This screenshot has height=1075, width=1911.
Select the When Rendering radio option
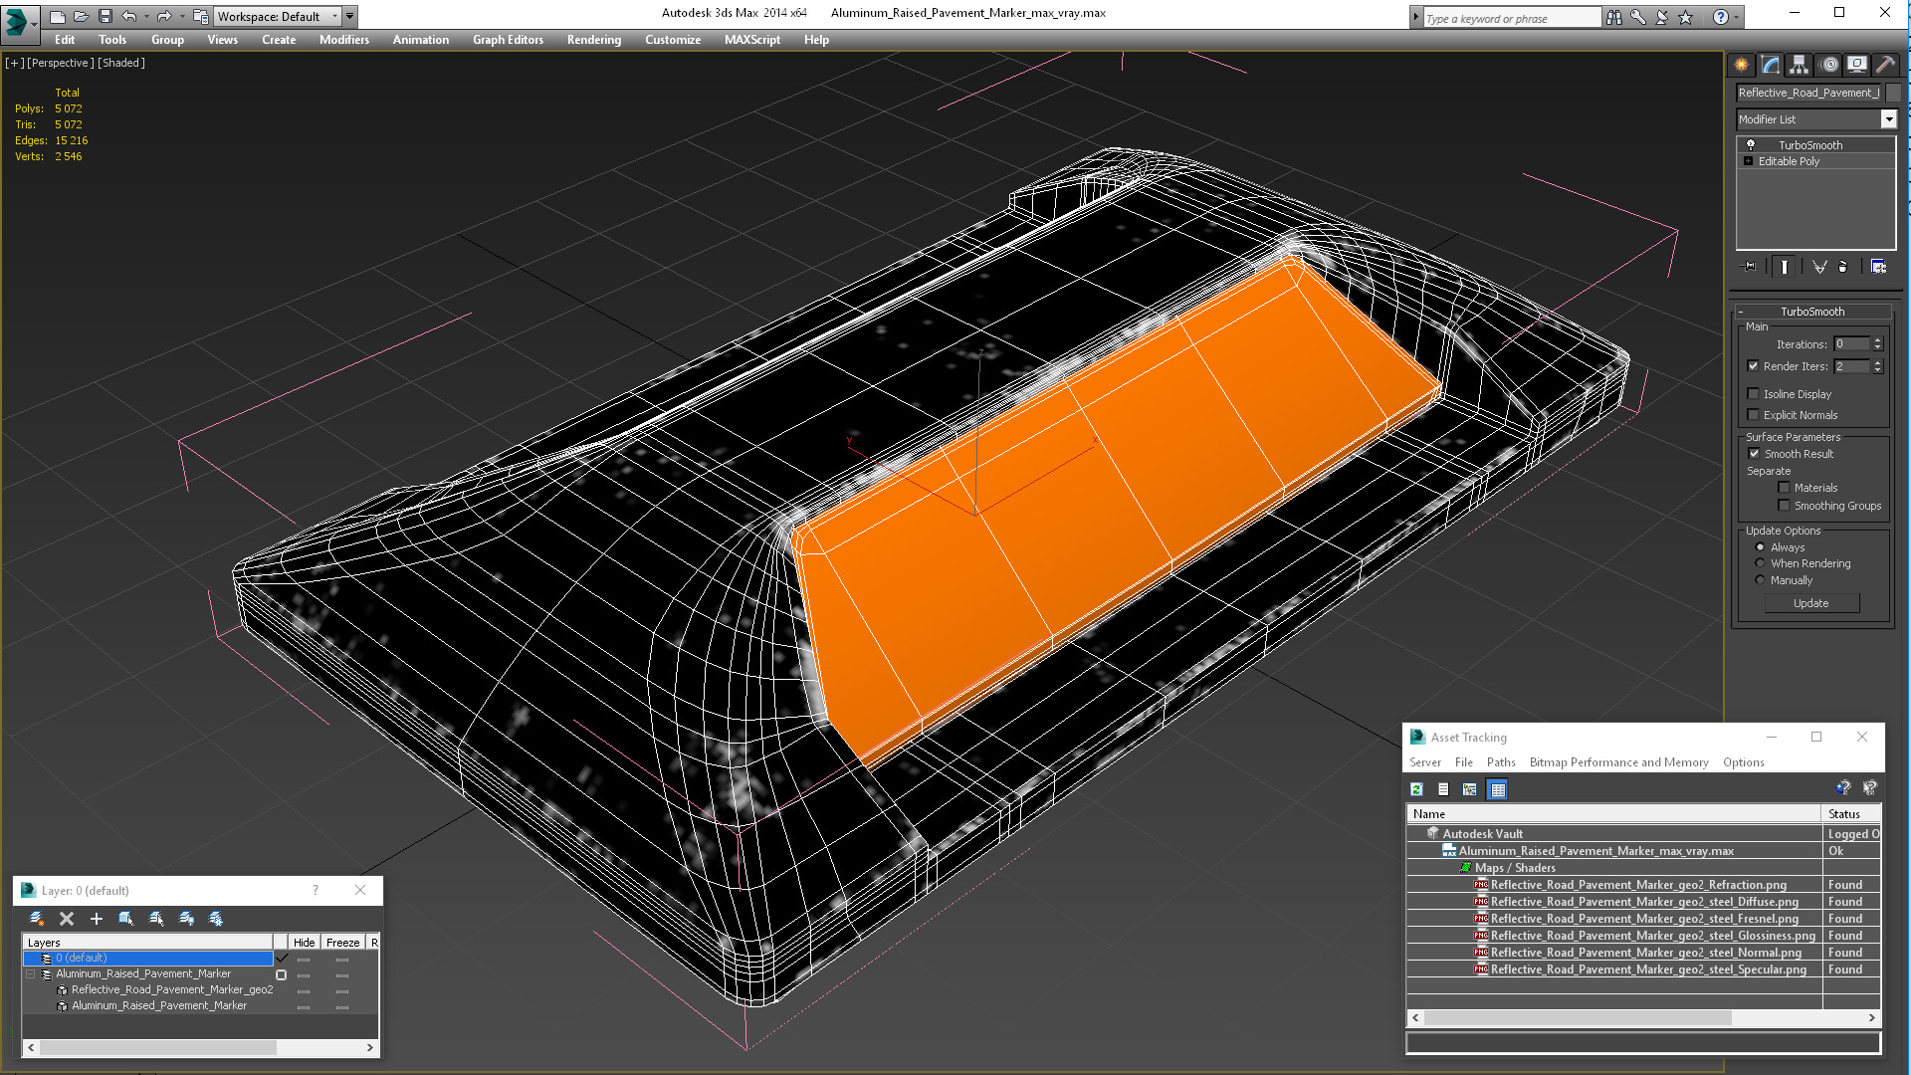[x=1760, y=563]
